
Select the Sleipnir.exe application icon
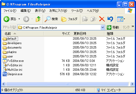point(5,74)
